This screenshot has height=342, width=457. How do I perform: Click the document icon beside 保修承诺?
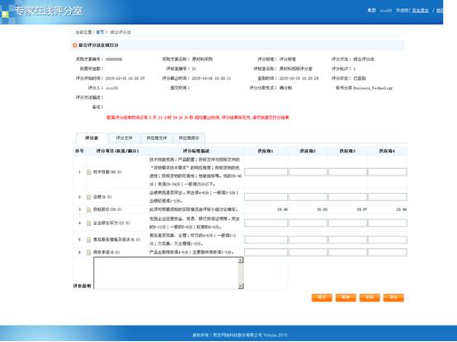click(88, 252)
